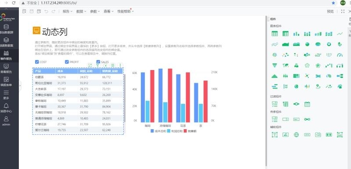
Task: Click the save icon in toolbar
Action: click(x=32, y=11)
